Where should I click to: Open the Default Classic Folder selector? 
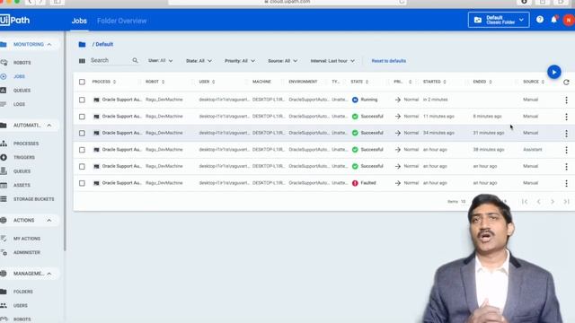coord(499,20)
